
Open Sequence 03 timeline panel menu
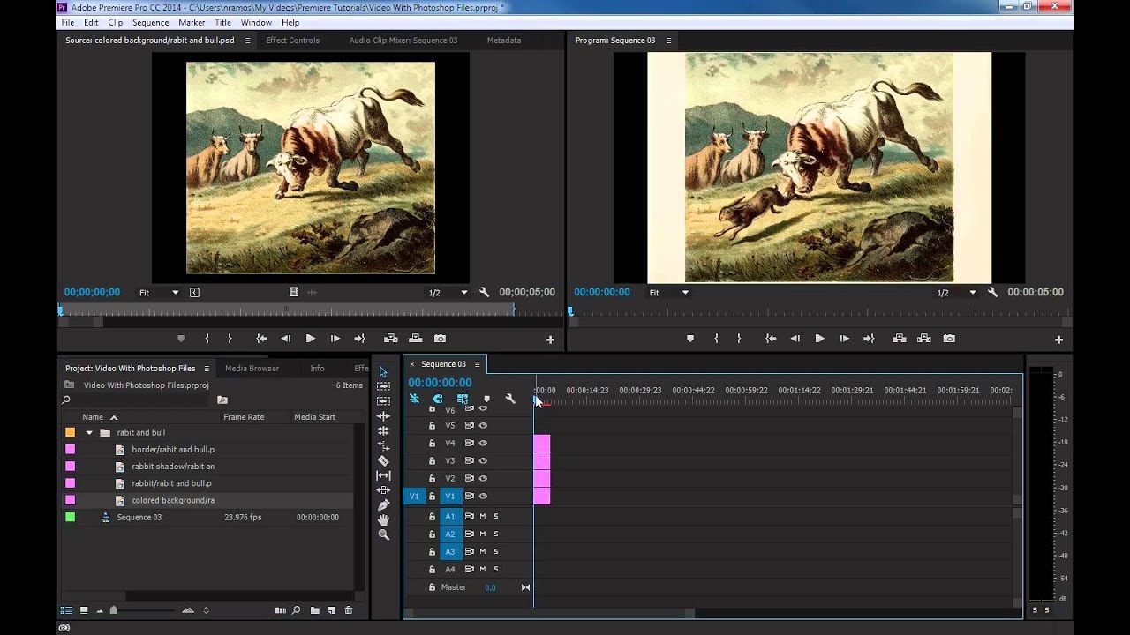click(x=477, y=364)
